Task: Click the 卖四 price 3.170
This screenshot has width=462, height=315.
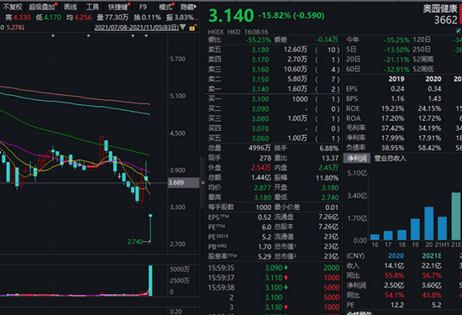Action: click(260, 60)
